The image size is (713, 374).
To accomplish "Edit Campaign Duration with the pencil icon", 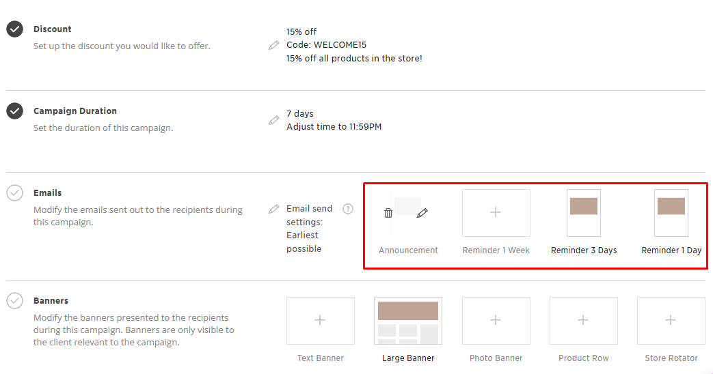I will 273,120.
